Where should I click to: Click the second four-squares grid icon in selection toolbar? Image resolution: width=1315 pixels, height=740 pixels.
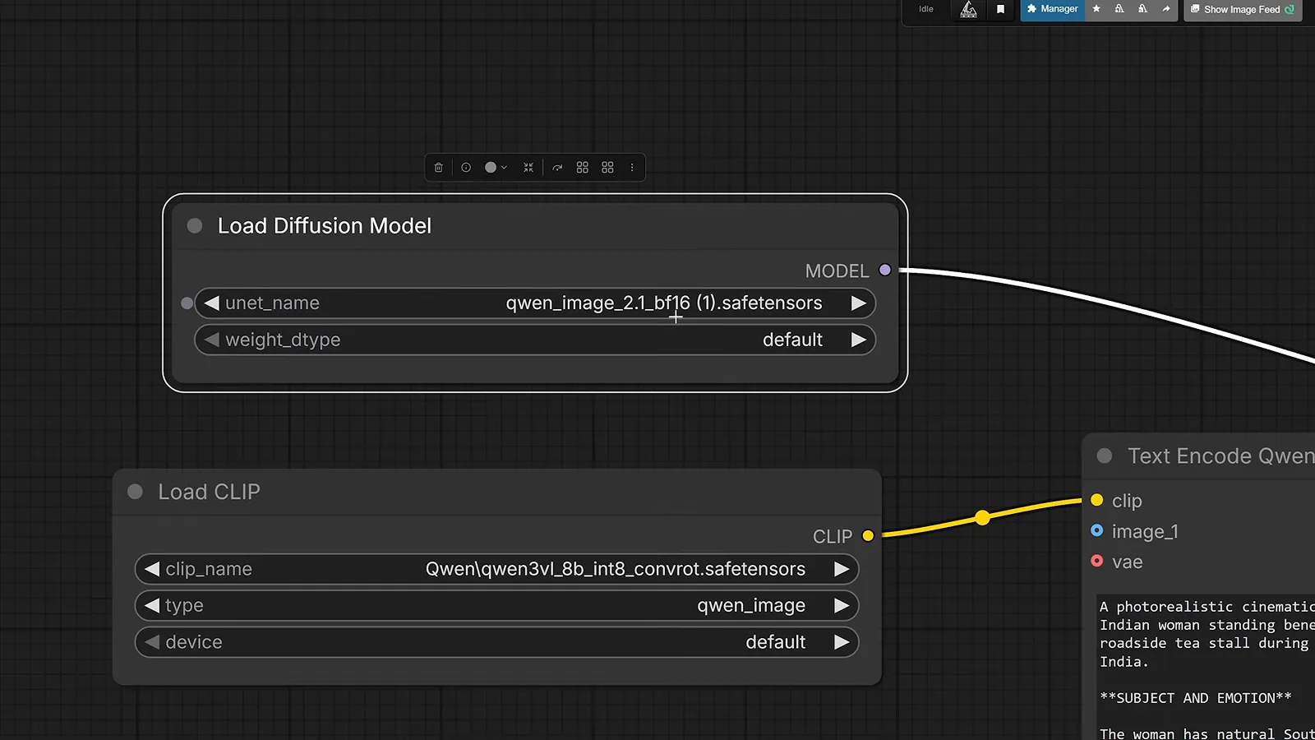[608, 168]
